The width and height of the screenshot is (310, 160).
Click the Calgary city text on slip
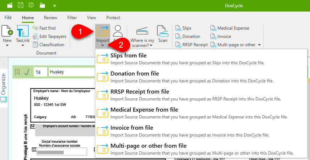[40, 117]
